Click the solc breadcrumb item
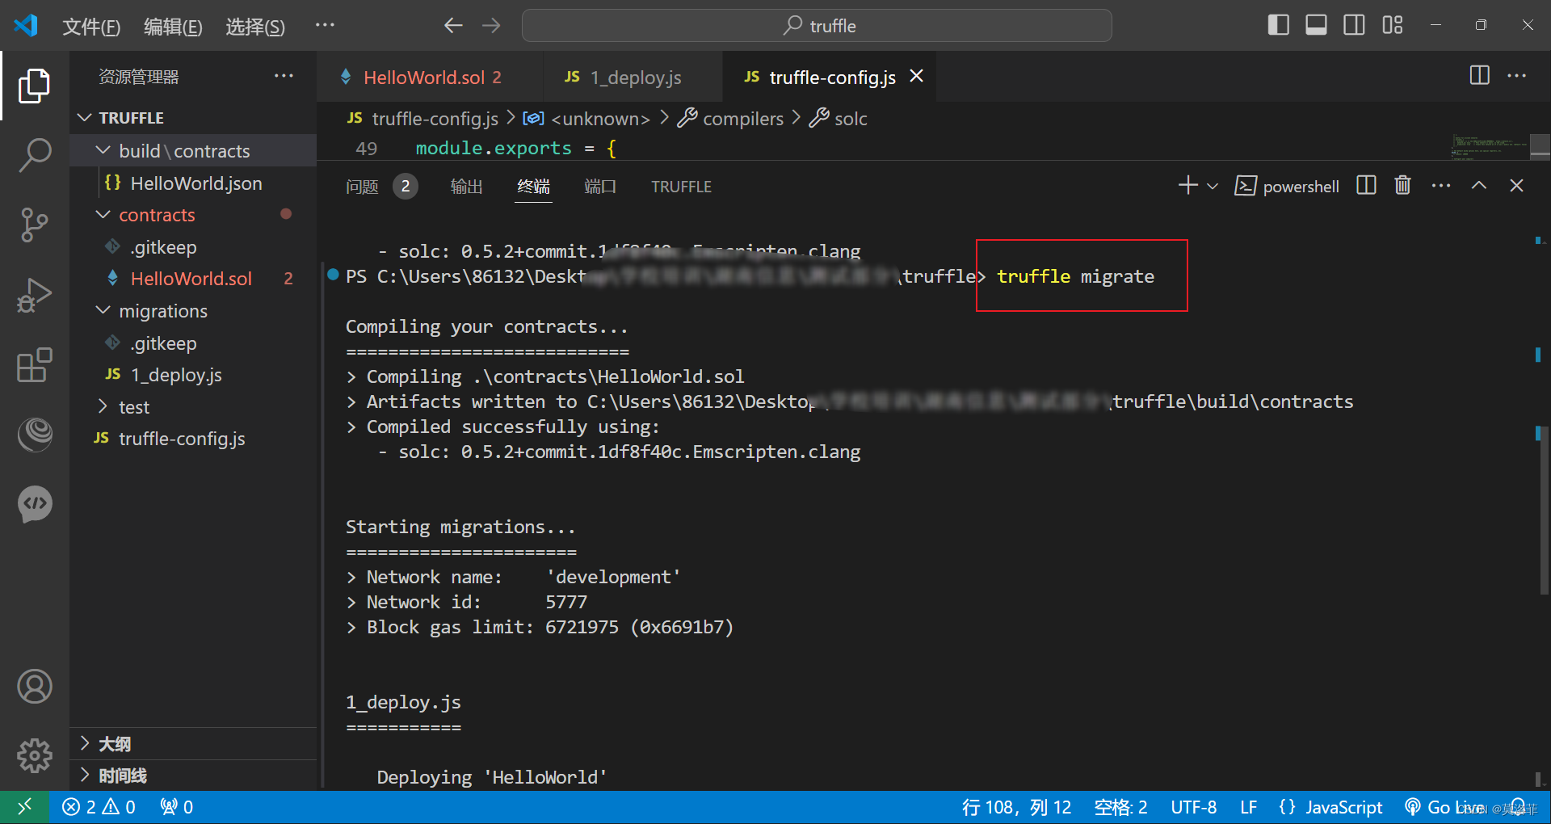This screenshot has width=1551, height=824. point(839,119)
